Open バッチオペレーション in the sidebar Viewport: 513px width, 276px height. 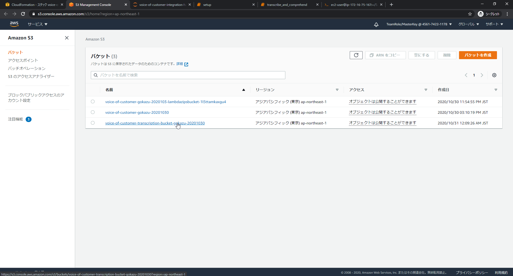click(27, 68)
